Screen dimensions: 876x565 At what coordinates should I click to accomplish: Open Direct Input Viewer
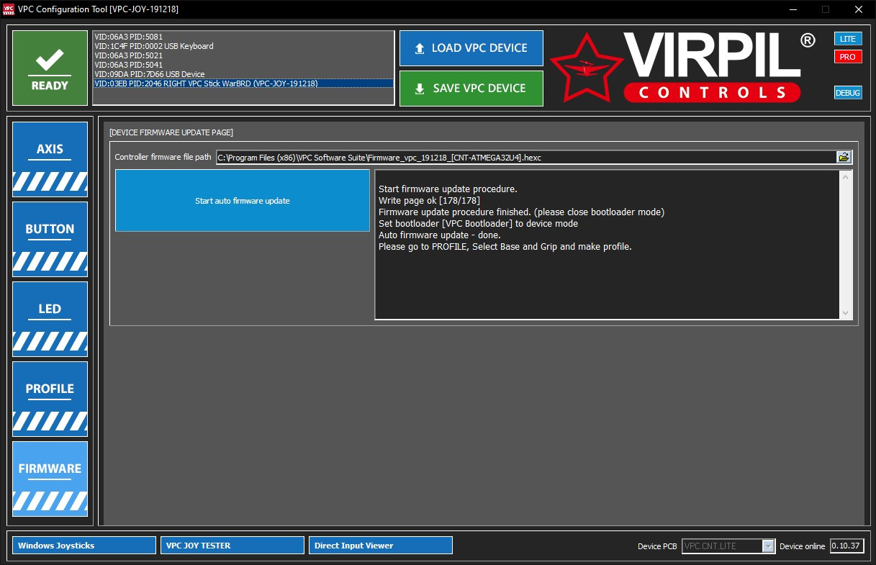pyautogui.click(x=381, y=546)
